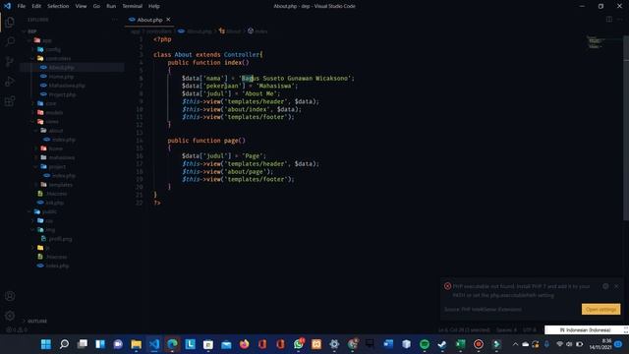The width and height of the screenshot is (629, 354).
Task: Collapse the img folder
Action: 50,229
